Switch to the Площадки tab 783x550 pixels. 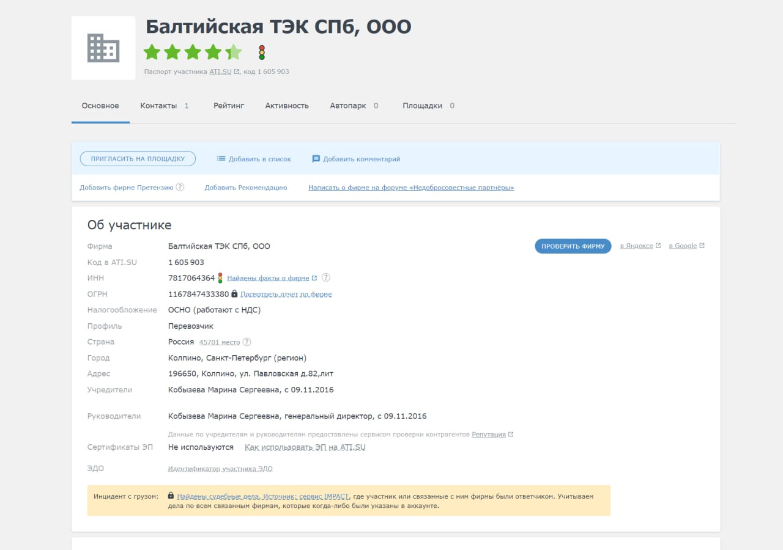(429, 106)
